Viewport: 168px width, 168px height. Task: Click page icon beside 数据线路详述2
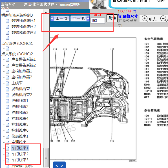point(8,27)
